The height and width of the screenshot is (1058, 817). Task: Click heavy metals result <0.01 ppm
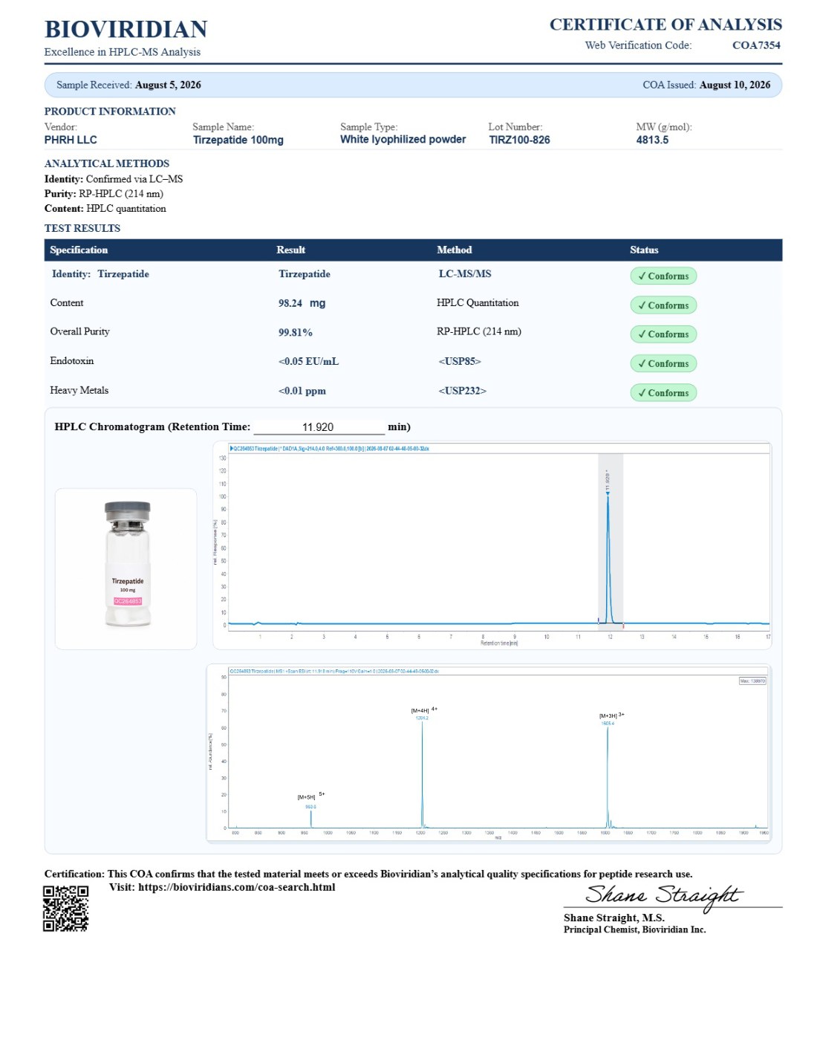click(302, 391)
